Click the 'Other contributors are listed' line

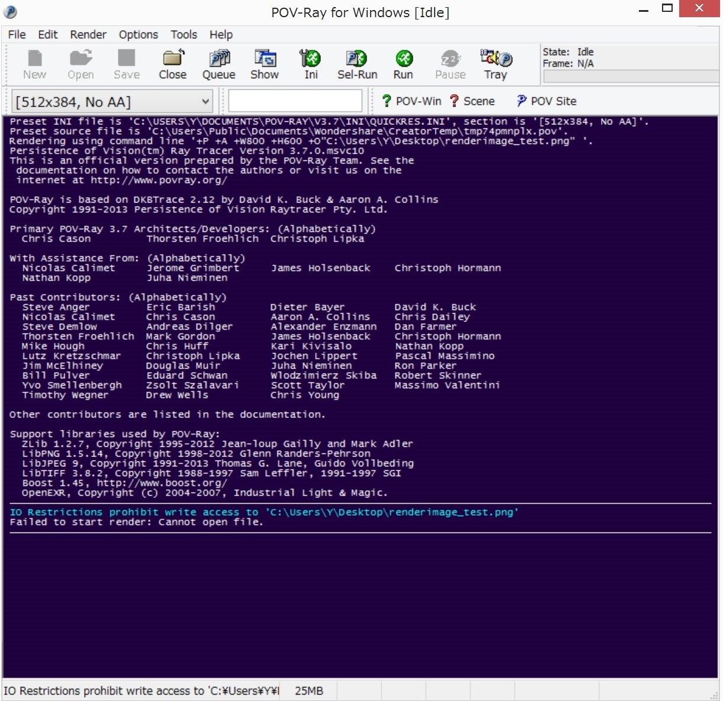tap(167, 414)
